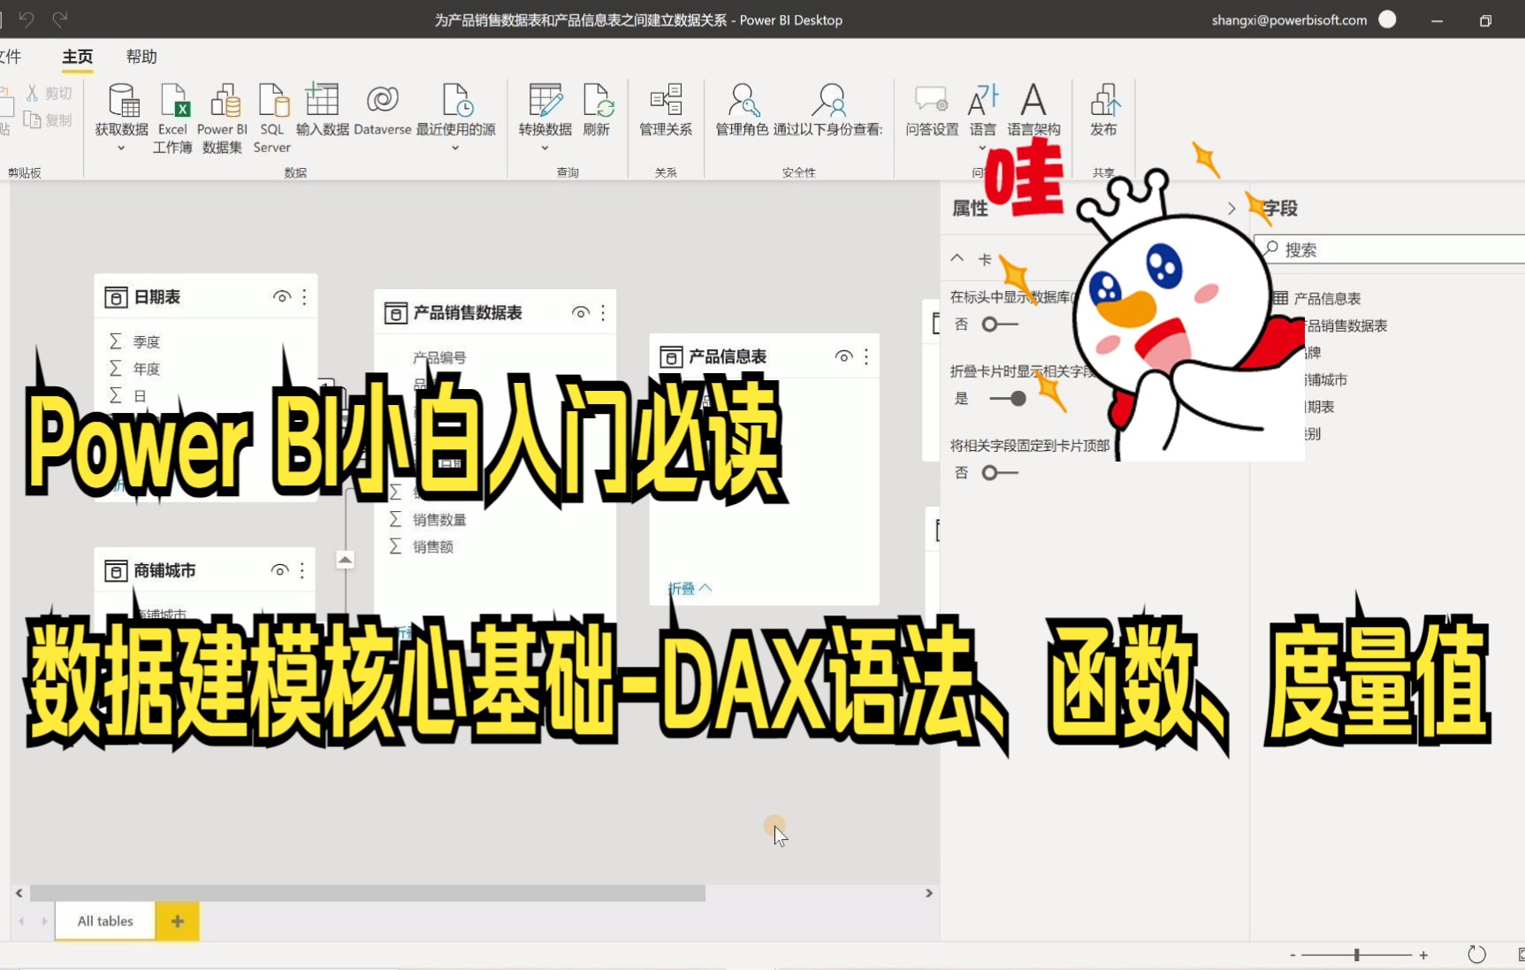Click the Language (语言) icon
This screenshot has width=1525, height=970.
982,100
